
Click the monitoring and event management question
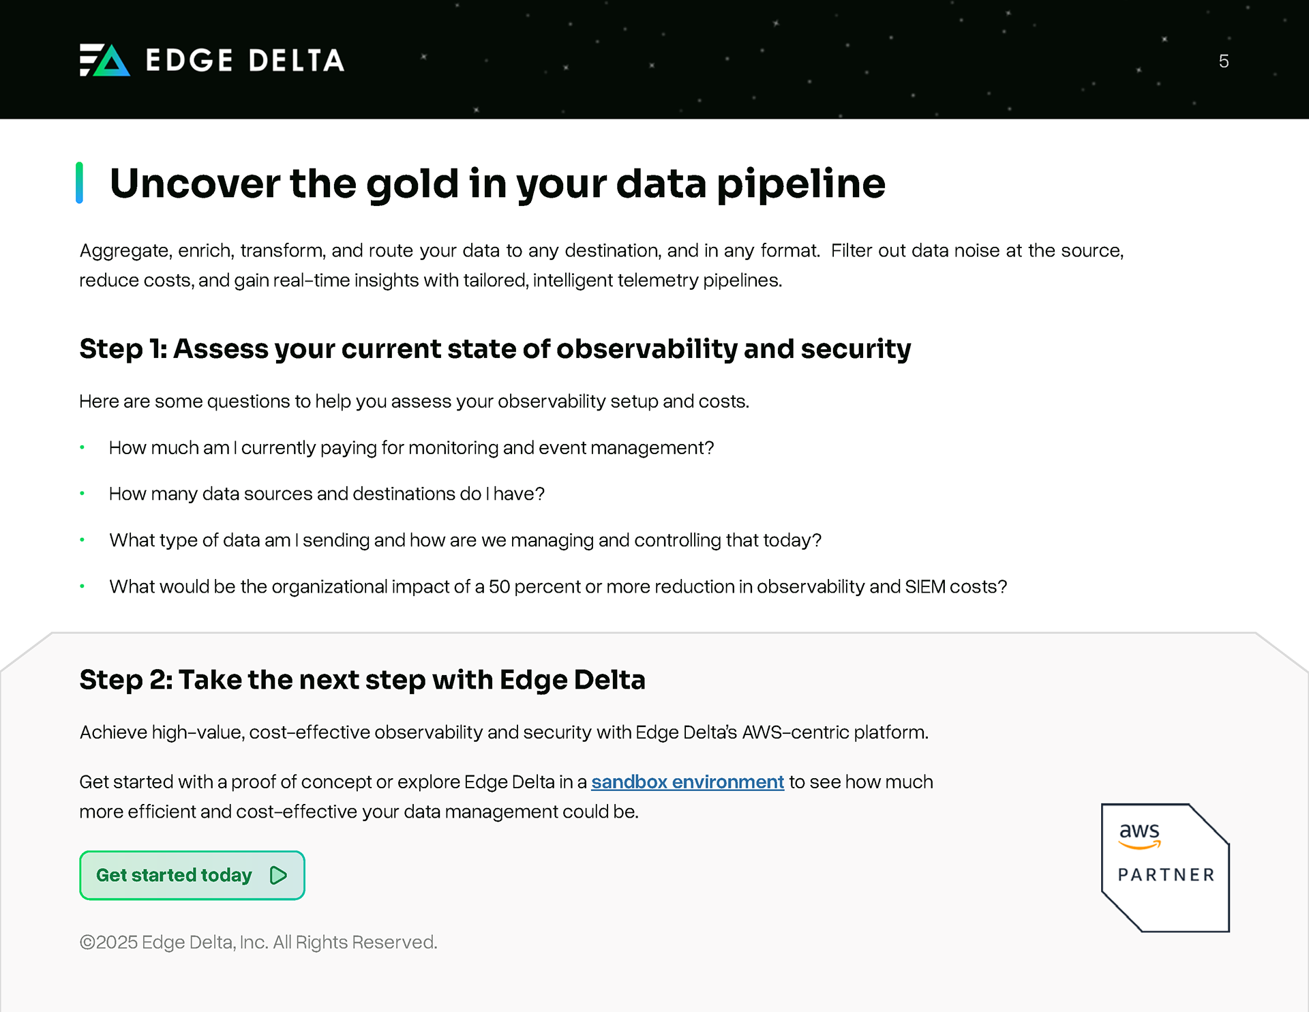coord(411,447)
